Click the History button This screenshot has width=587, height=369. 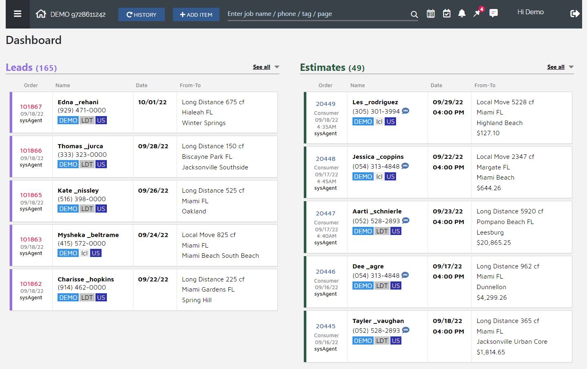coord(142,15)
